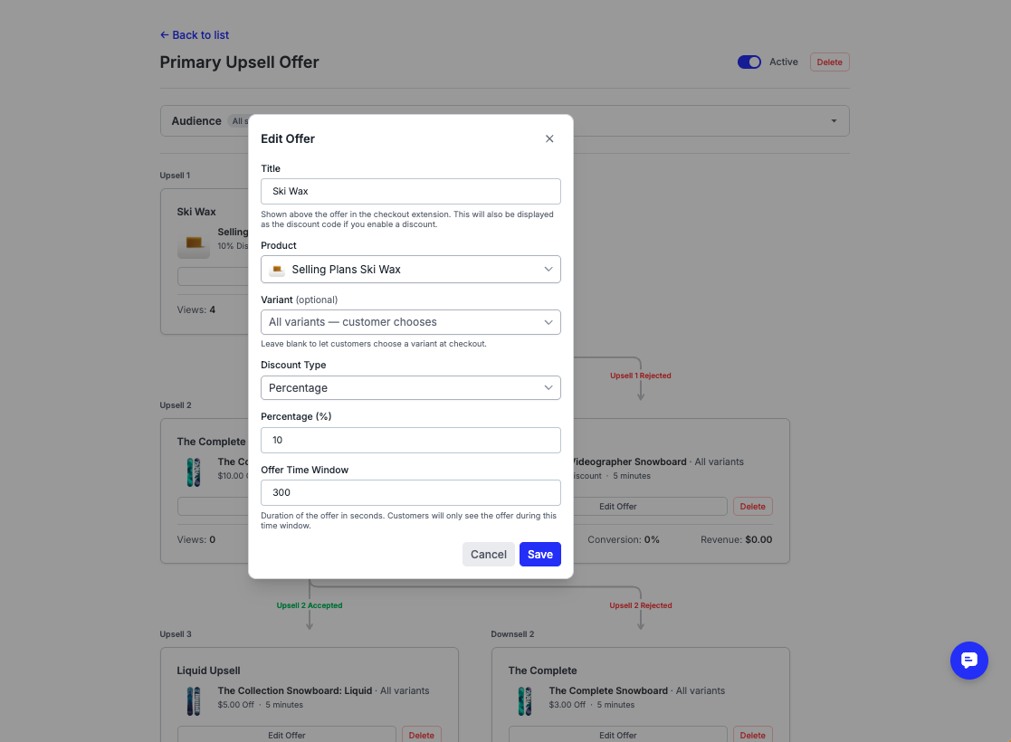Image resolution: width=1011 pixels, height=742 pixels.
Task: Open the Discount Type dropdown
Action: pyautogui.click(x=411, y=387)
